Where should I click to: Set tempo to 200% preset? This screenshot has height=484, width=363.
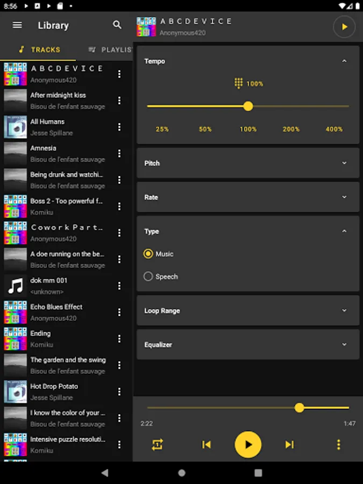click(291, 129)
